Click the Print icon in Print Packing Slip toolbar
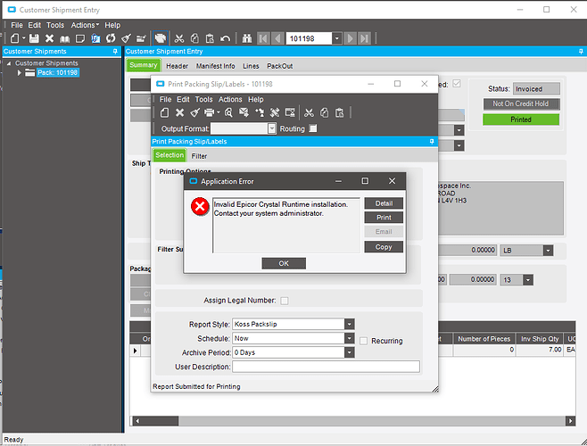Screen dimensions: 587x446 209,112
